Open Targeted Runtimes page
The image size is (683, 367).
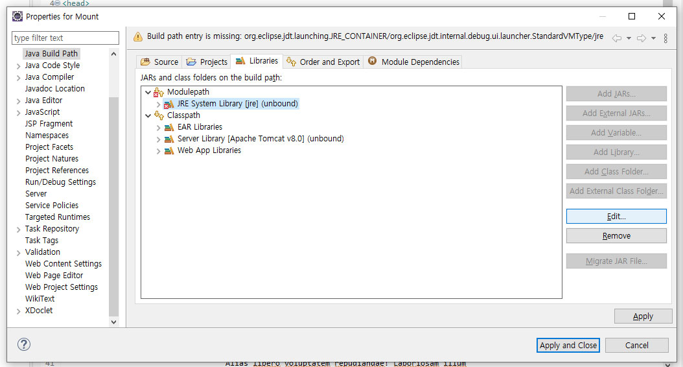(58, 217)
